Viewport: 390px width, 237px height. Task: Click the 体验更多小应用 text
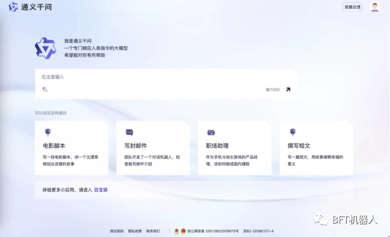pos(67,190)
